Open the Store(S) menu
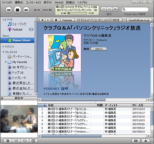 [x=59, y=3]
